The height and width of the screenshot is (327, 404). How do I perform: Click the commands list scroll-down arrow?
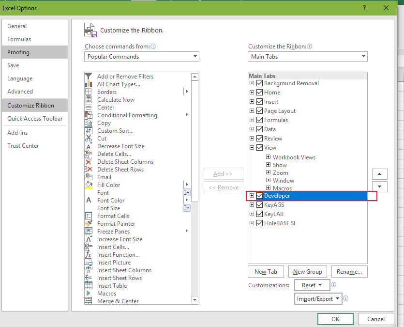[195, 300]
